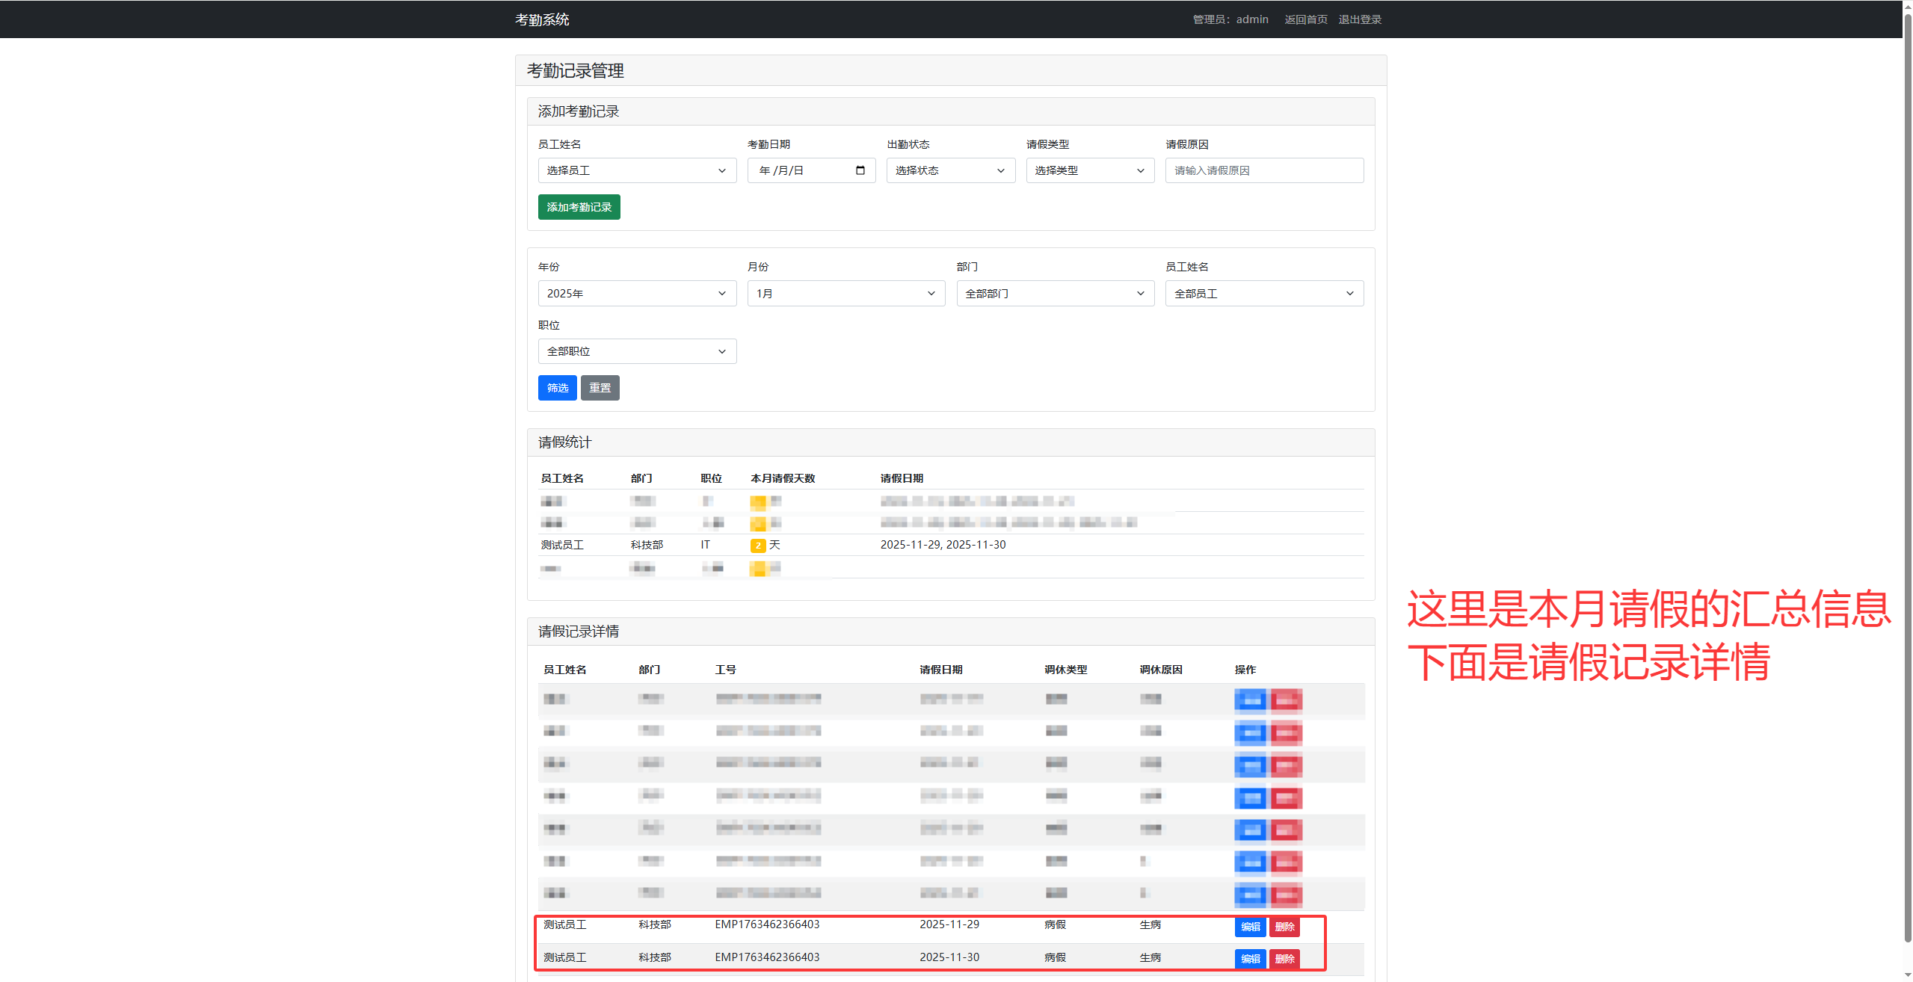Click the calendar icon in the date field

click(860, 170)
